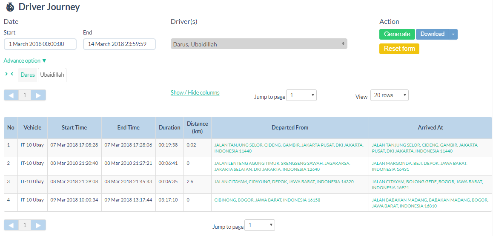Viewport: 493px width, 236px height.
Task: Click the bottom pagination next arrow
Action: click(x=38, y=225)
